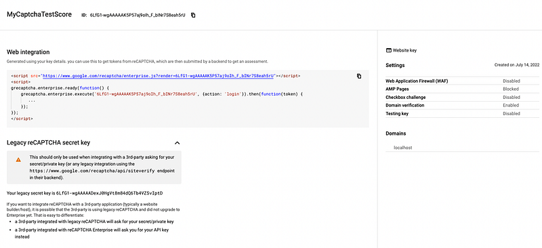Open the enterprise.js script URL link

(x=159, y=76)
